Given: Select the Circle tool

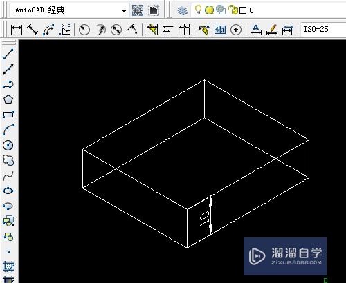Looking at the screenshot, I should tap(8, 145).
